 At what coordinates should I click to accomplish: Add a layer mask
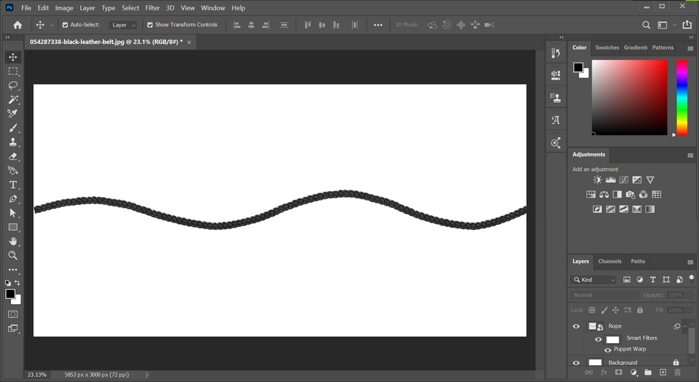click(618, 372)
